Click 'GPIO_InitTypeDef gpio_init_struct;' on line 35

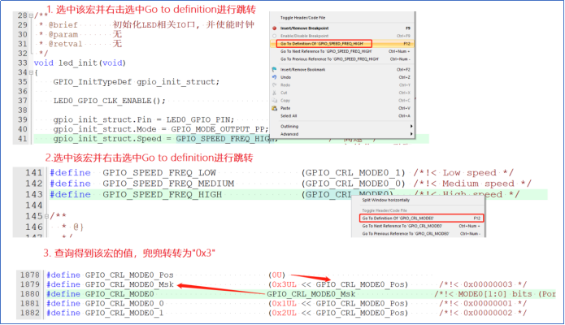tap(137, 82)
